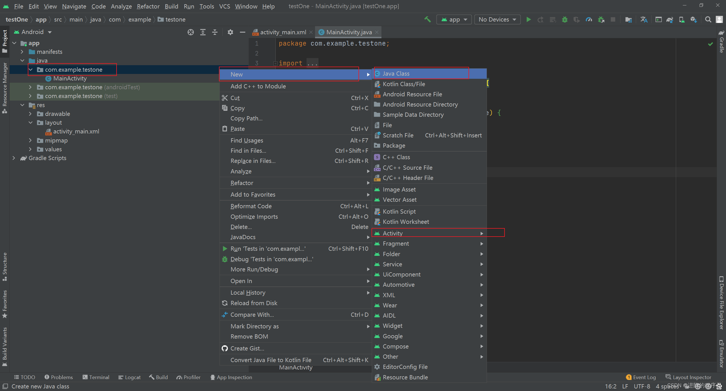This screenshot has width=726, height=391.
Task: Open the Gradle side panel
Action: point(721,41)
